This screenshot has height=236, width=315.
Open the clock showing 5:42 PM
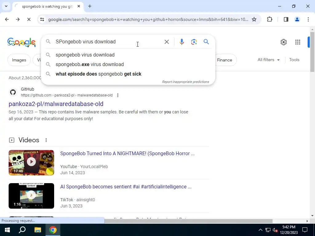[x=289, y=230]
